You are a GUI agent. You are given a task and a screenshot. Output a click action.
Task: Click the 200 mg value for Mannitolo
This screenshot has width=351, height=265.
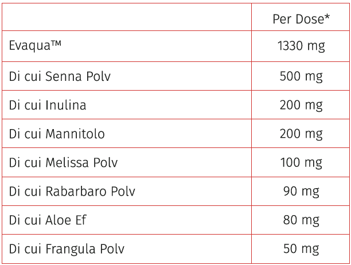301,134
